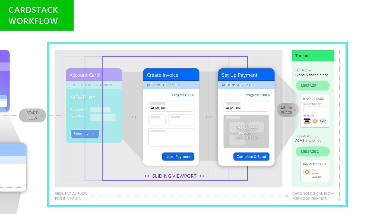
Task: Expand the ellipsis before the Set Up Payment card
Action: 209,117
